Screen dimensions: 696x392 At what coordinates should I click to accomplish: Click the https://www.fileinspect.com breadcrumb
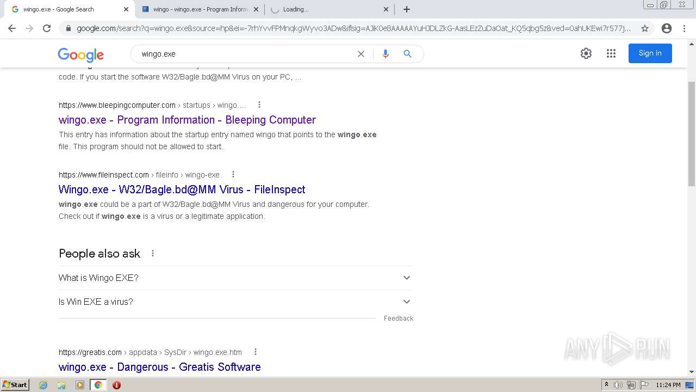[104, 175]
